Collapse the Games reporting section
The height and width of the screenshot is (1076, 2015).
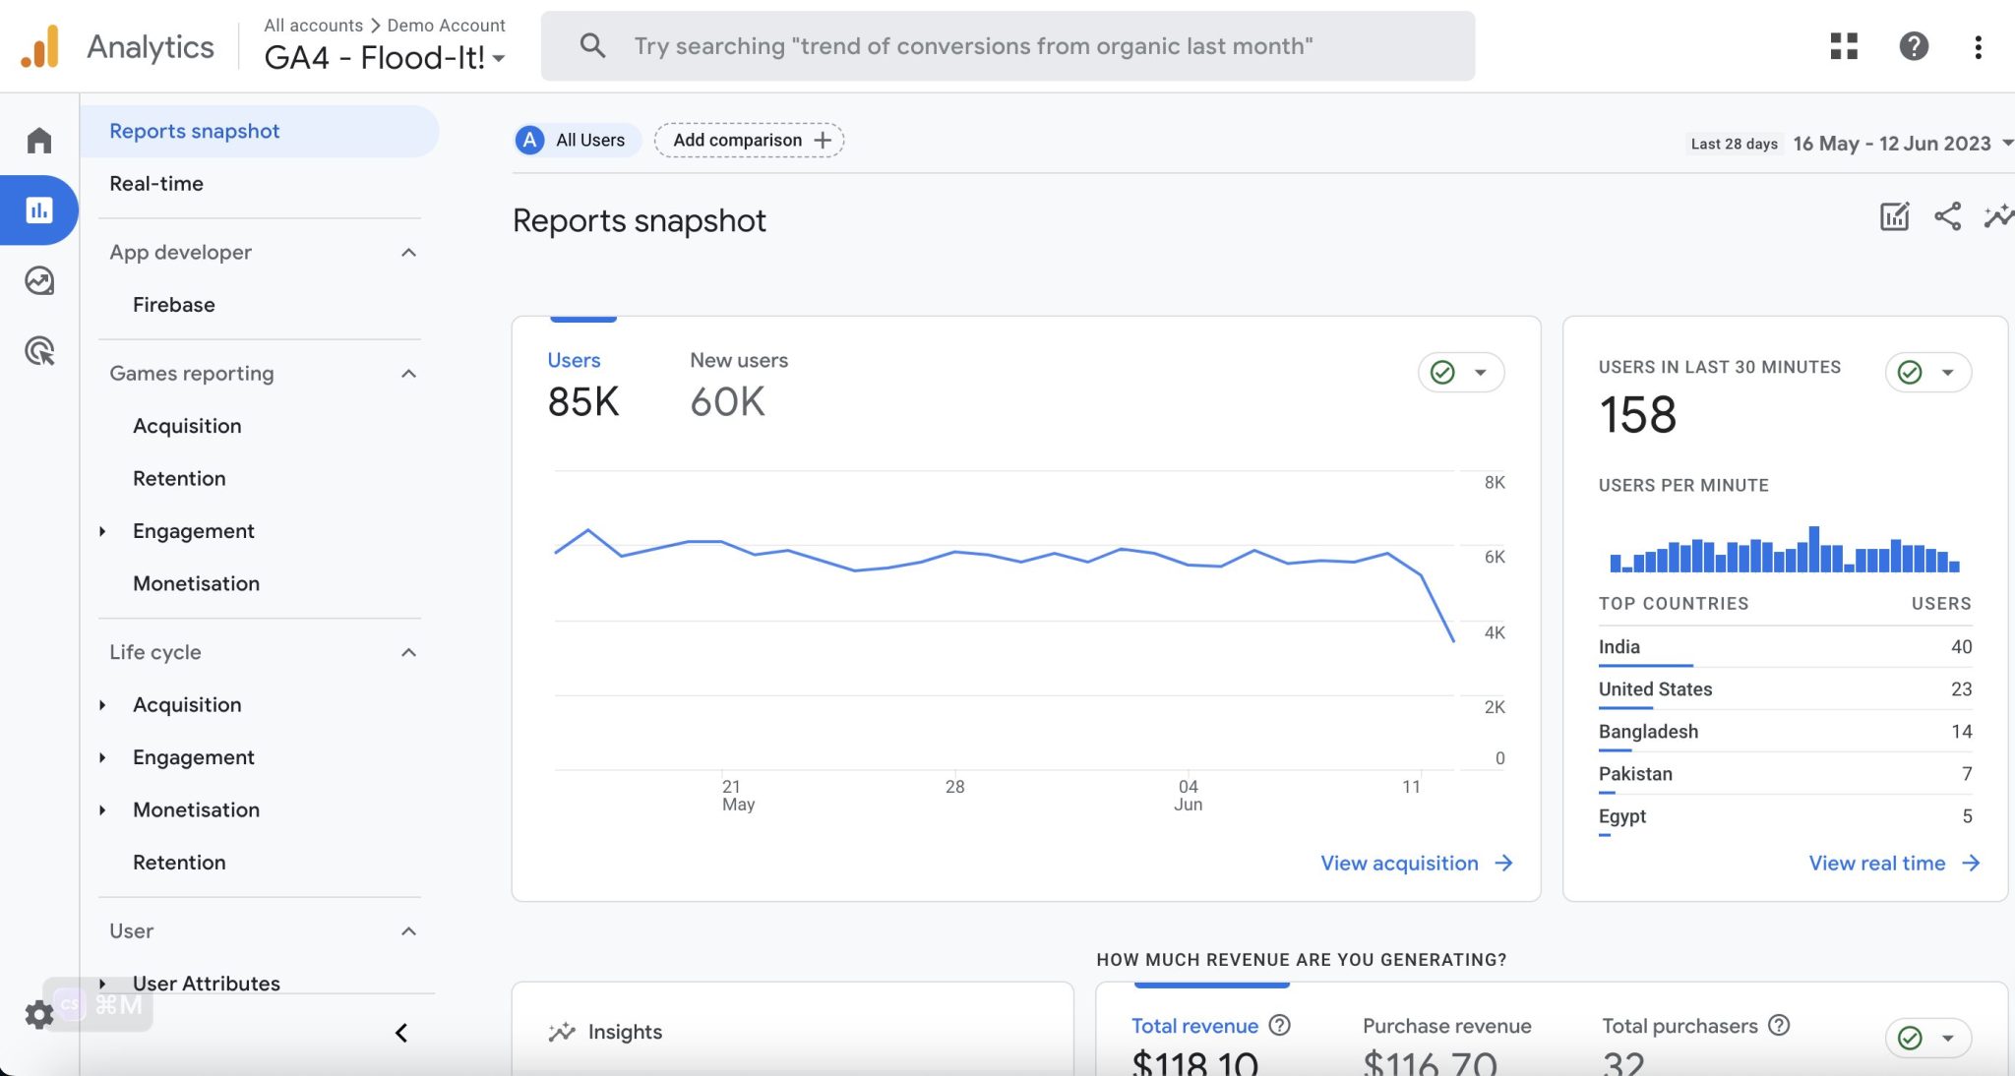[409, 374]
